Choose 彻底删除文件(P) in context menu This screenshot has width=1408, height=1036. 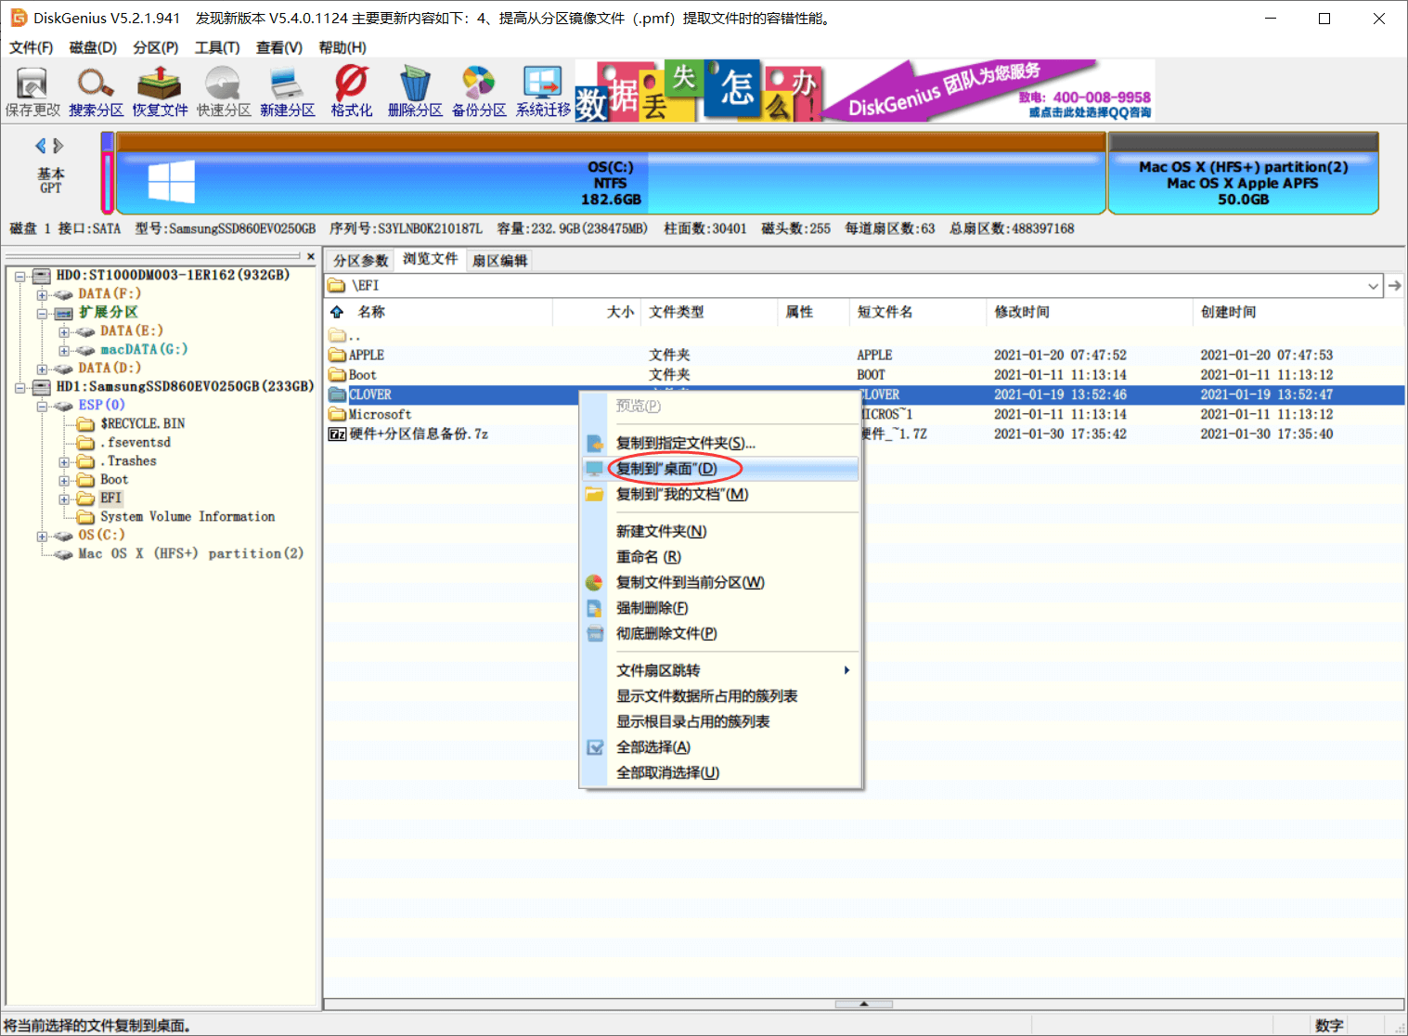(x=720, y=633)
